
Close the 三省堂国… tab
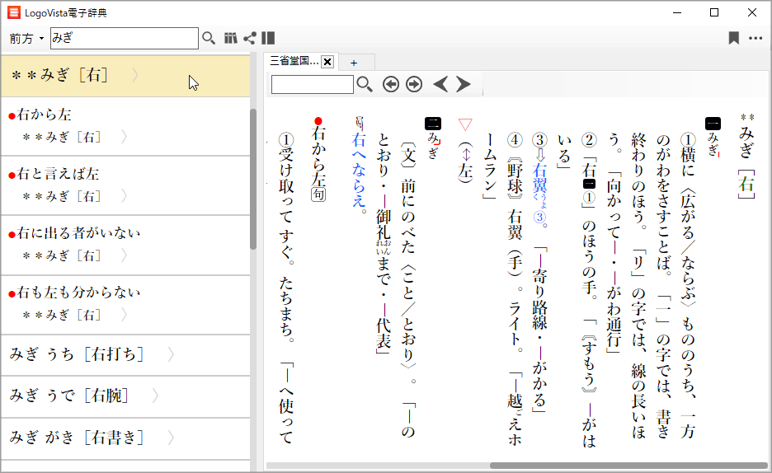click(x=327, y=63)
